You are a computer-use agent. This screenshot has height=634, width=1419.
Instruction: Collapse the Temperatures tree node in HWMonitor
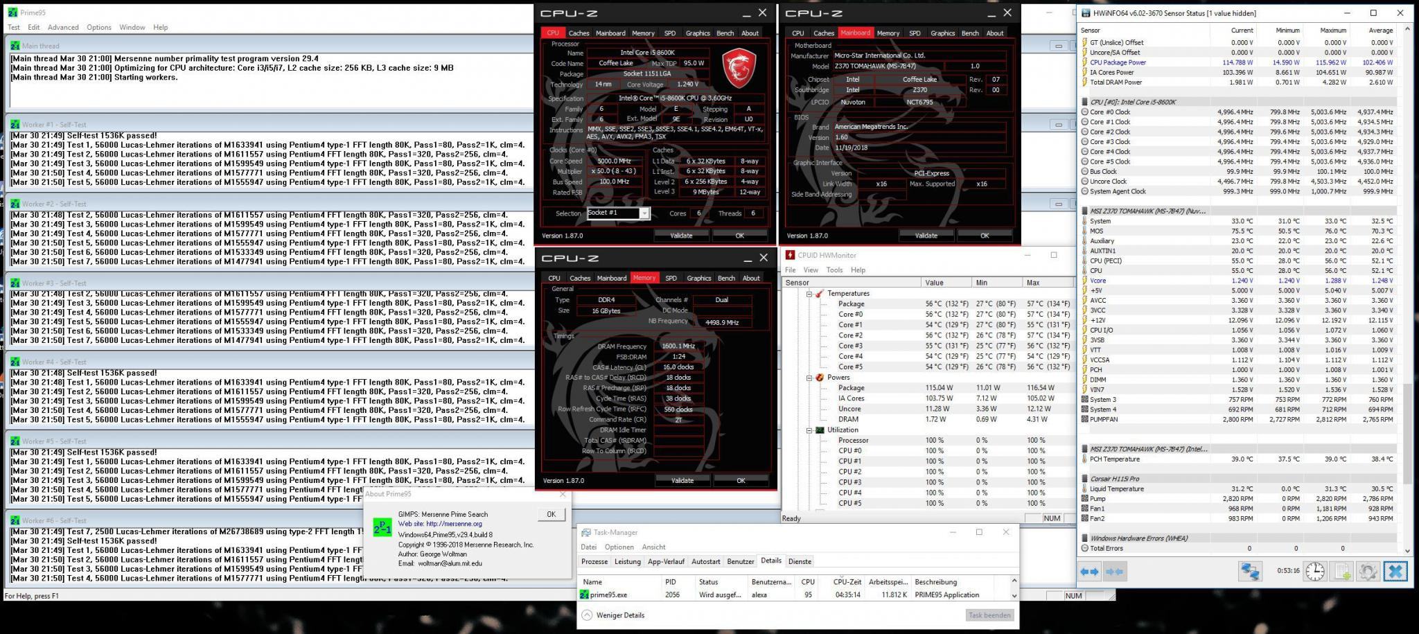809,294
